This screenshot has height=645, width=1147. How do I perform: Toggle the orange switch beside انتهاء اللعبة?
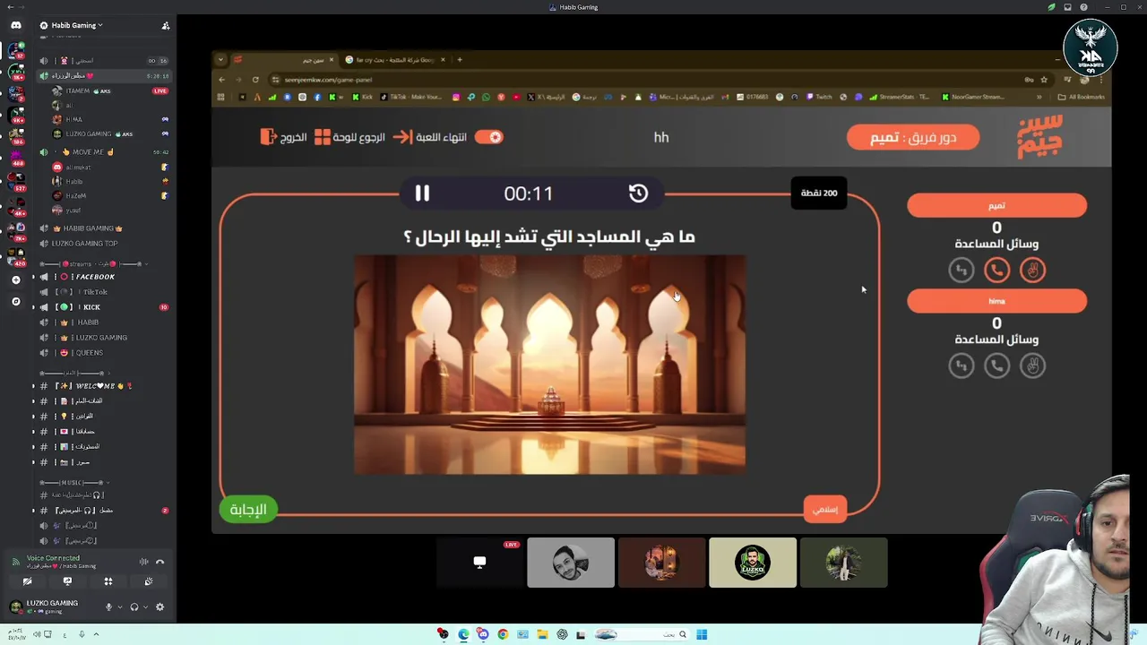click(x=489, y=137)
